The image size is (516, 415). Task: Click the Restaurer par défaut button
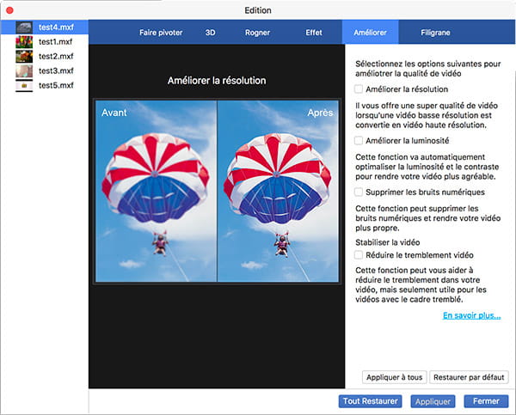click(469, 377)
